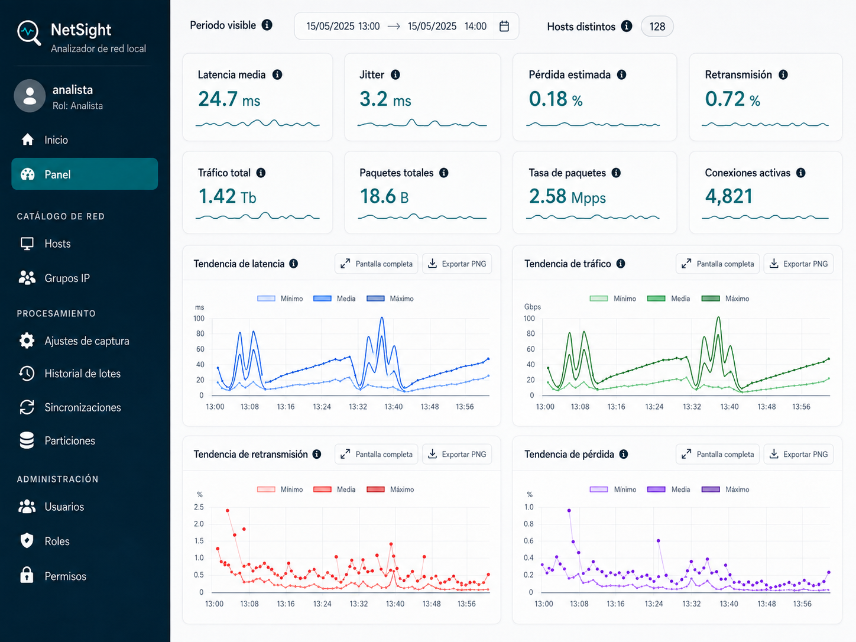Export loss trend chart as PNG
856x642 pixels.
(799, 454)
